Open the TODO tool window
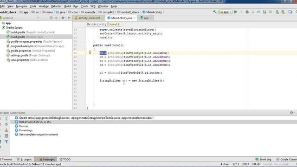Viewport: 297px width, 167px height. [x=65, y=160]
